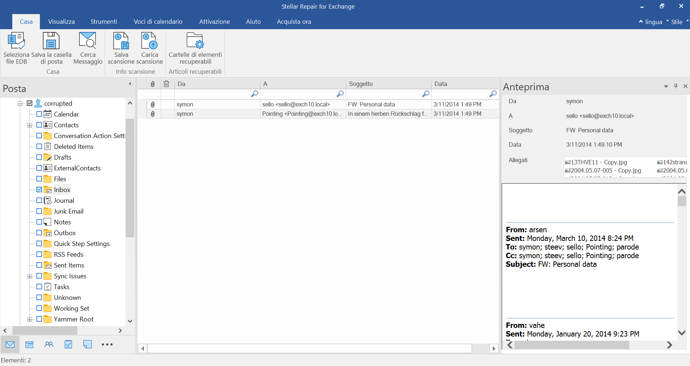Open attachment 13THVE11 - Copy.jpg

pos(596,162)
